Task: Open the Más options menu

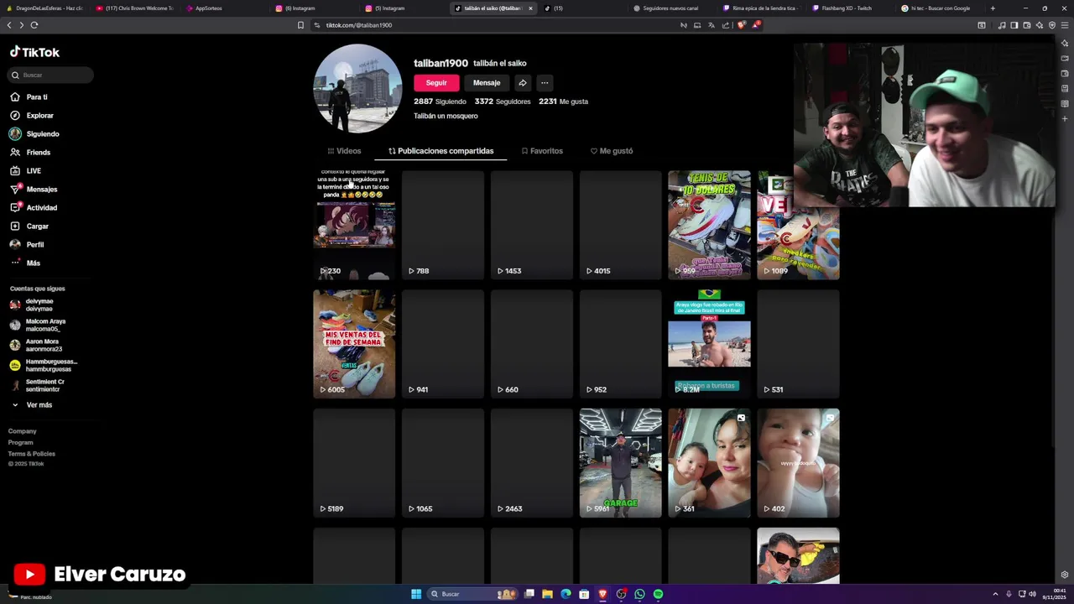Action: click(x=26, y=263)
